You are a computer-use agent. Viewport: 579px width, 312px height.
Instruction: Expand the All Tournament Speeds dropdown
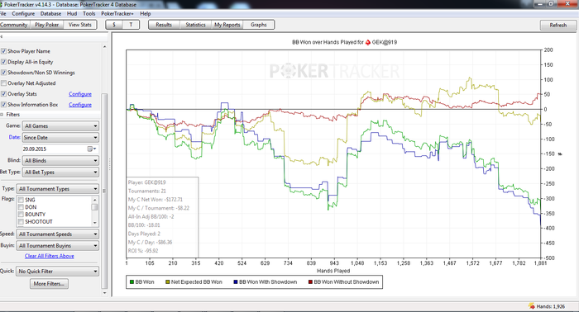(58, 234)
